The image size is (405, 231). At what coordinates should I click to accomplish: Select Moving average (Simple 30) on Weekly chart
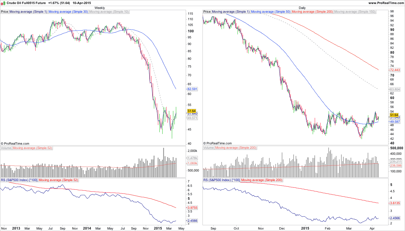click(68, 12)
